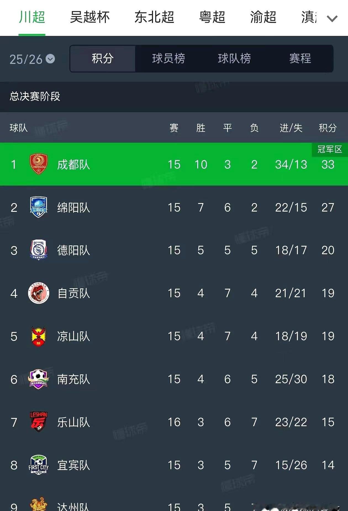
Task: Open Chengdu team logo
Action: [x=38, y=164]
